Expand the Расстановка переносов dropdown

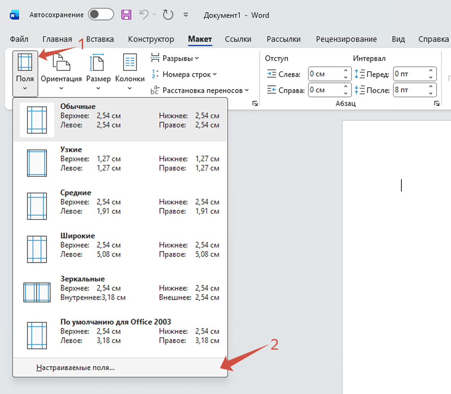click(x=200, y=91)
